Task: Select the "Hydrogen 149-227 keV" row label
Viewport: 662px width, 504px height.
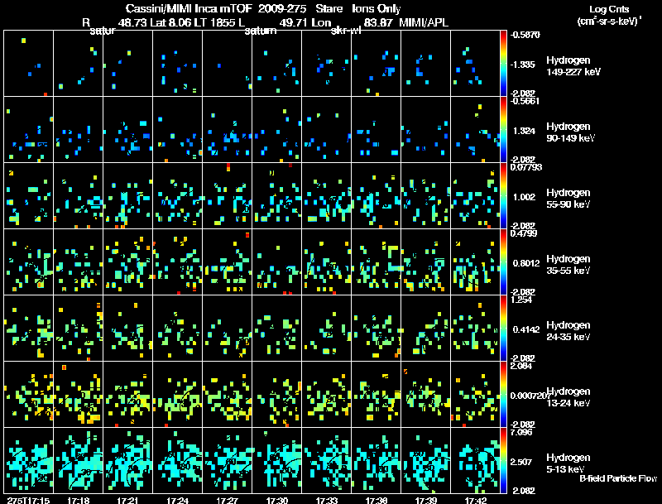Action: pyautogui.click(x=573, y=66)
